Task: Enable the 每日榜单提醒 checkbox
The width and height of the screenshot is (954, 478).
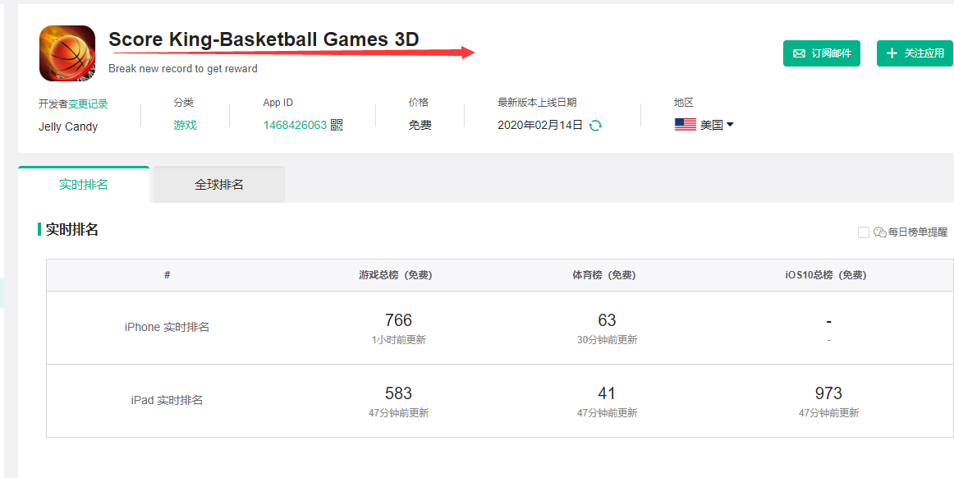Action: coord(864,232)
